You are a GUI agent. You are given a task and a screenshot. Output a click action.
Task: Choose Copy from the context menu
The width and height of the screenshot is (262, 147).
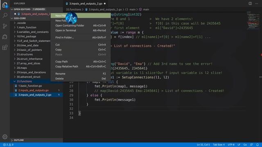pos(81,49)
